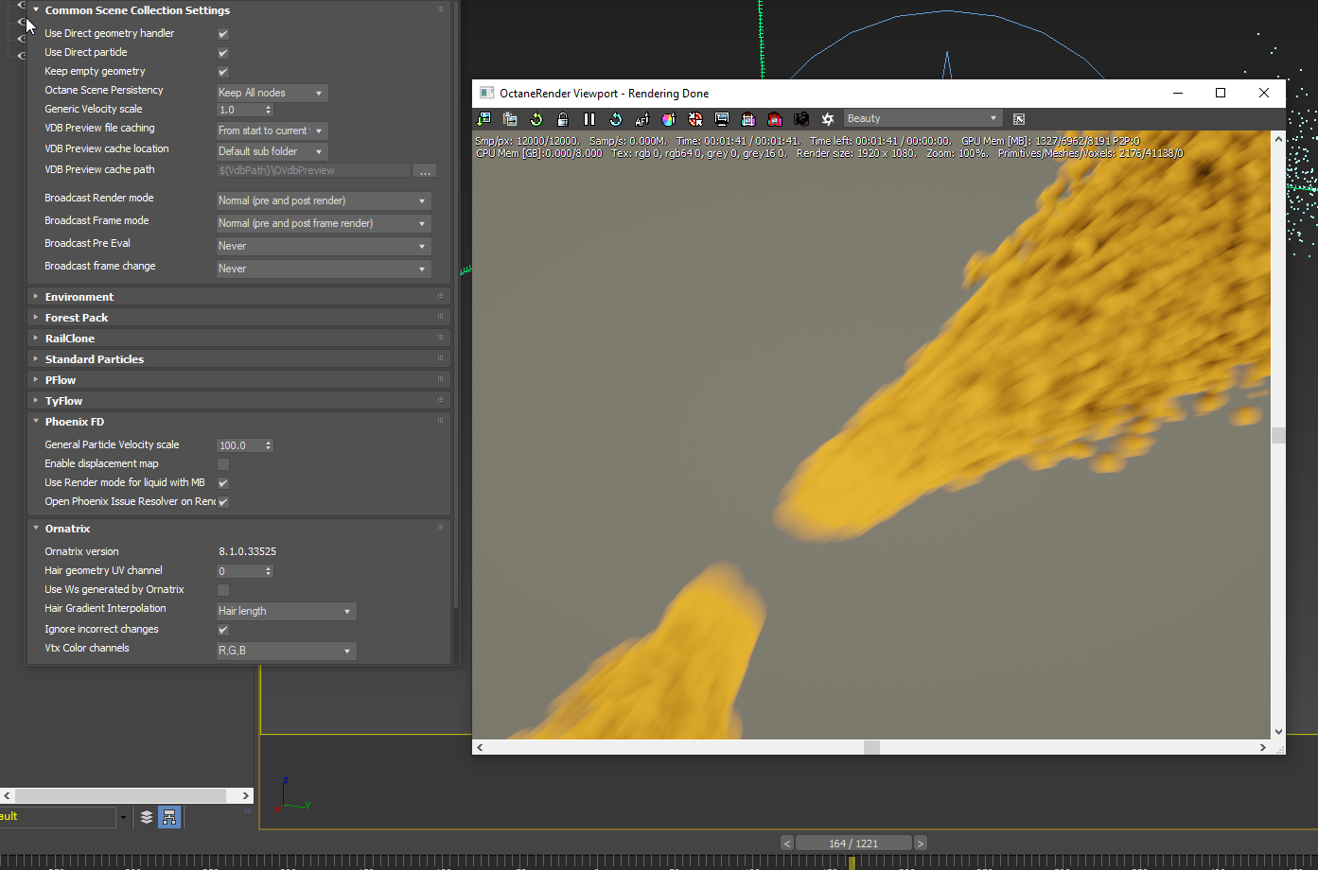Open Broadcast Pre Eval dropdown
Image resolution: width=1318 pixels, height=870 pixels.
[324, 246]
